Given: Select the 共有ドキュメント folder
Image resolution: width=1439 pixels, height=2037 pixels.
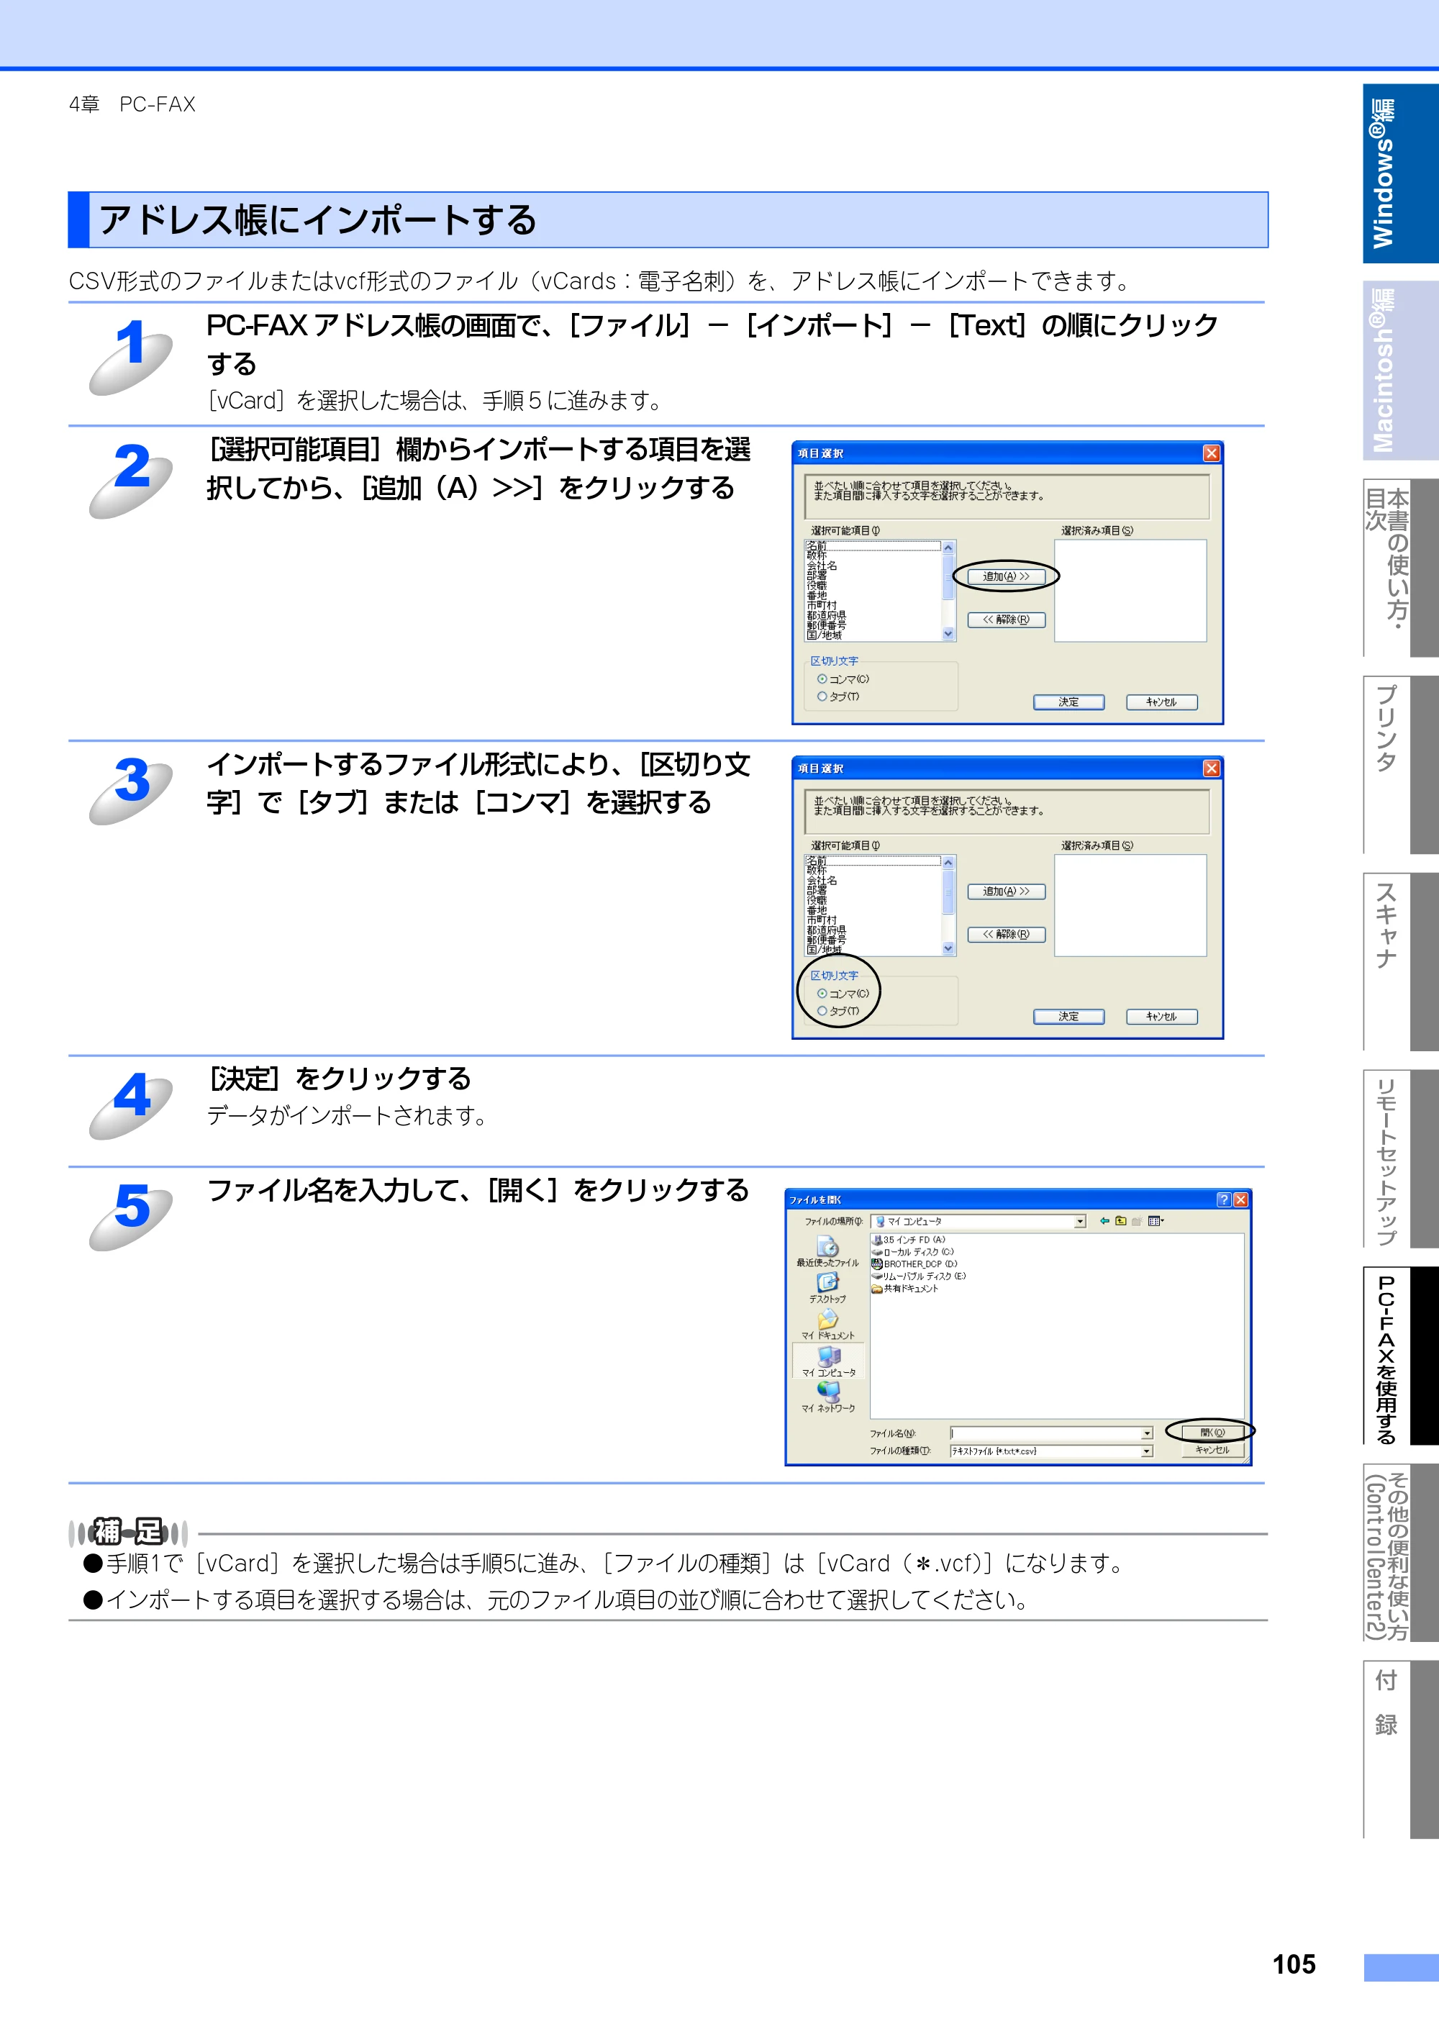Looking at the screenshot, I should [905, 1288].
